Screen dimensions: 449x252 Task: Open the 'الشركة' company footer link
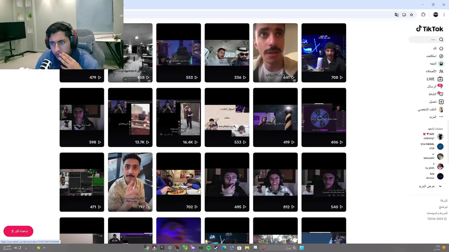(x=444, y=201)
